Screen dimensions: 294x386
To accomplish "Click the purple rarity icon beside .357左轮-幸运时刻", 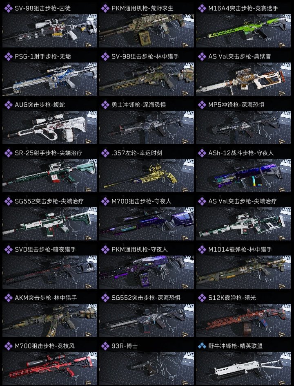I will coord(105,153).
